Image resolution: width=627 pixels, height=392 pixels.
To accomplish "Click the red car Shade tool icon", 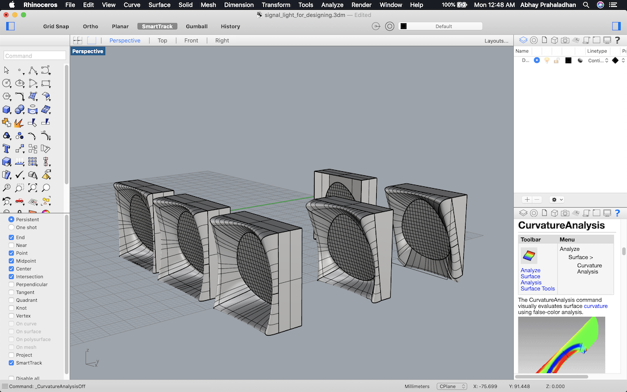I will [20, 201].
